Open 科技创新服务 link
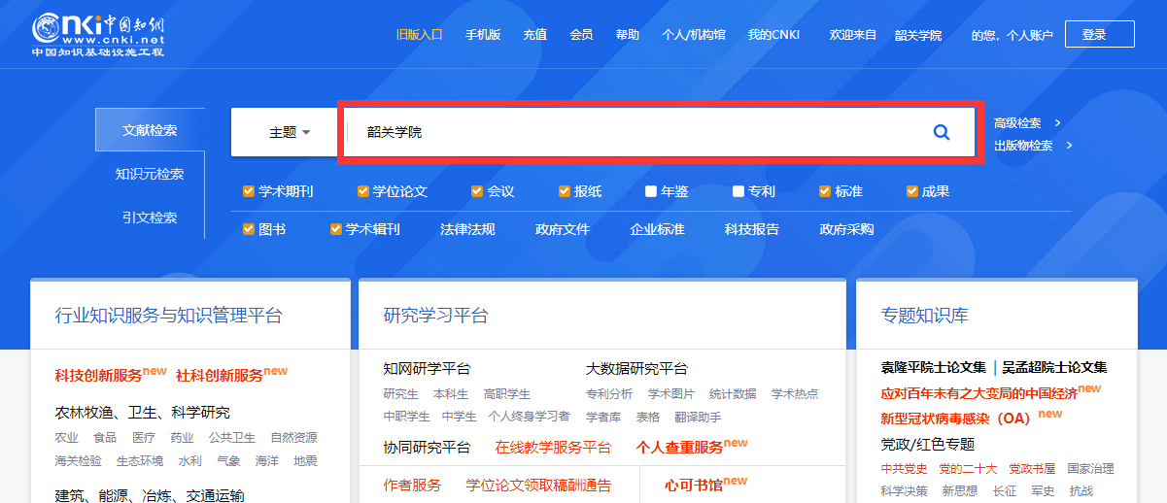Screen dimensions: 1167x503 [x=99, y=375]
